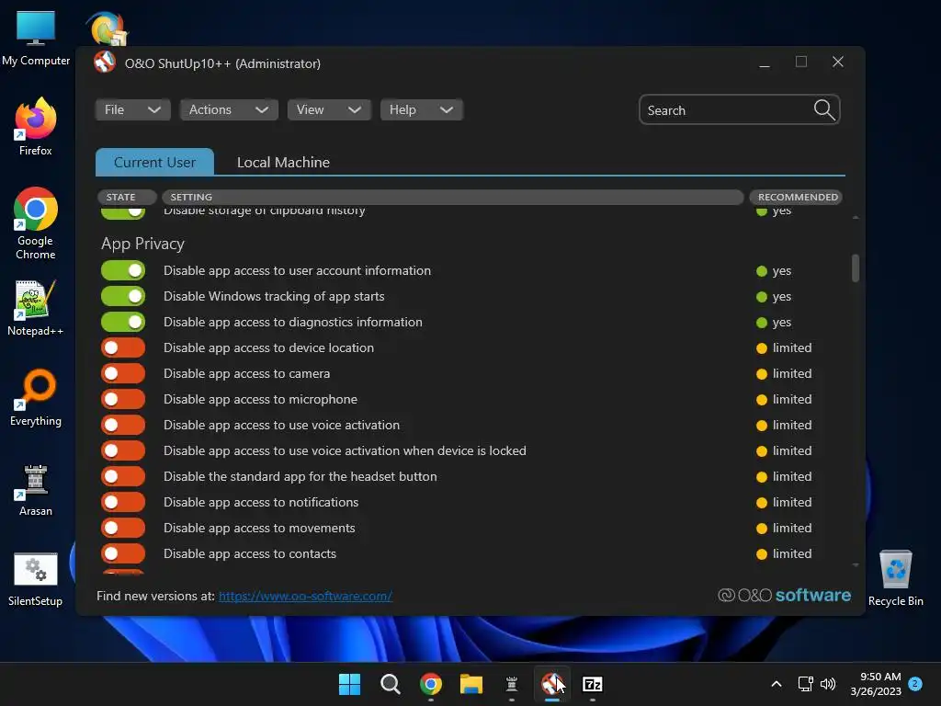Toggle Disable app access to diagnostics information
Screen dimensions: 941x706
click(123, 322)
